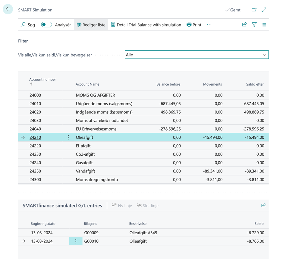Viewport: 289px width, 259px height.
Task: Click the back arrow button
Action: tap(8, 9)
